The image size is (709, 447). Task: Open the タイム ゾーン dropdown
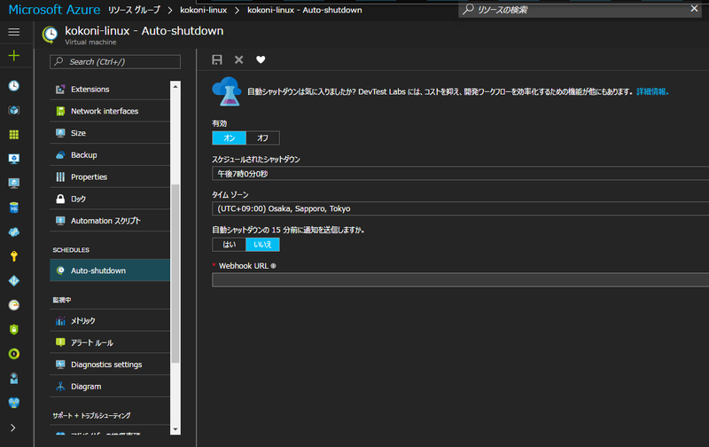pos(460,208)
